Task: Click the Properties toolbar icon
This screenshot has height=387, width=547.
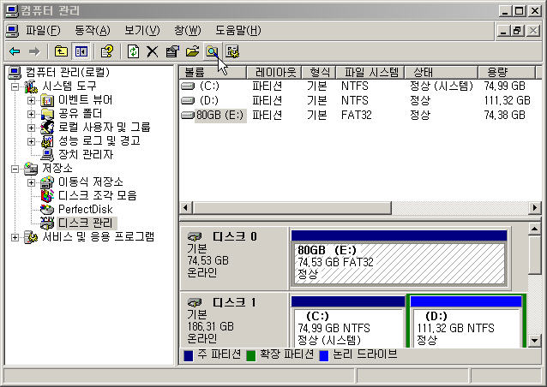Action: click(172, 51)
